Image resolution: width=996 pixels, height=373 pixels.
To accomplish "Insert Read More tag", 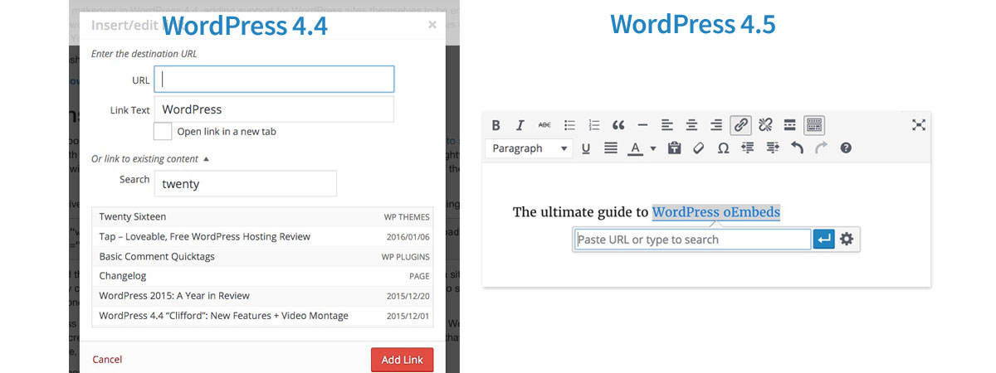I will (790, 125).
